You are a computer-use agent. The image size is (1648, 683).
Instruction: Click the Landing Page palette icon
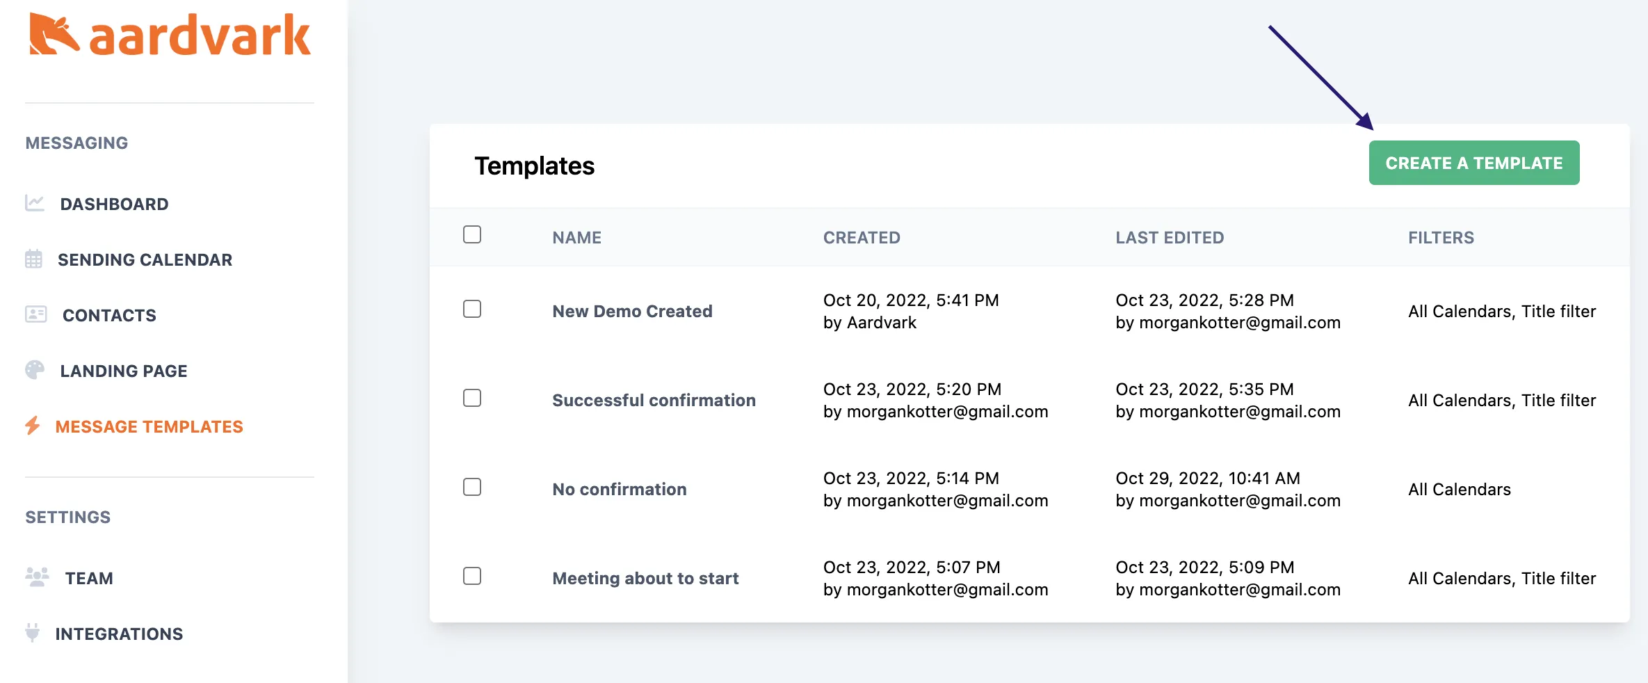(35, 370)
